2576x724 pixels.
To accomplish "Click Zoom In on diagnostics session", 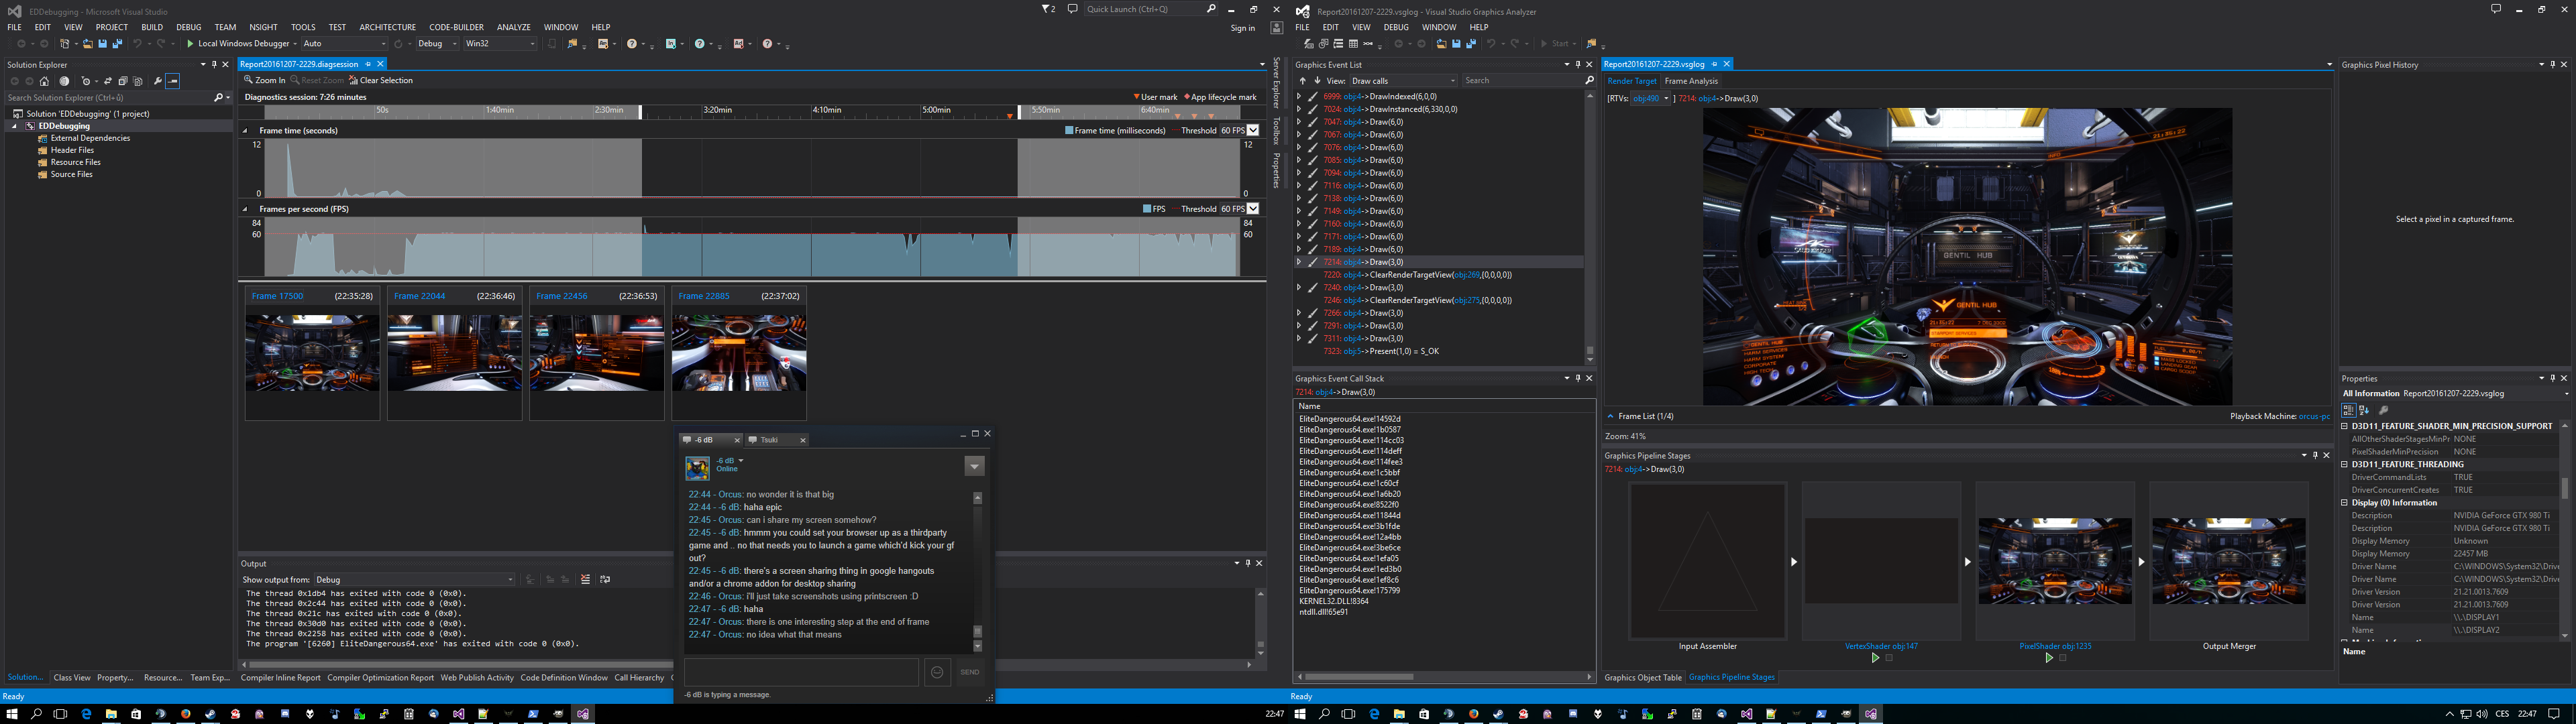I will (265, 80).
